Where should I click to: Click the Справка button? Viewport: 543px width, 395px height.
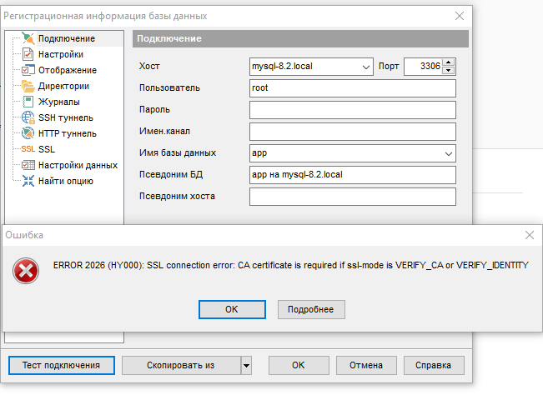434,365
